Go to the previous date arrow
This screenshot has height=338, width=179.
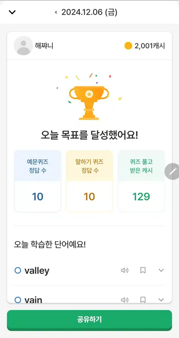tap(56, 12)
